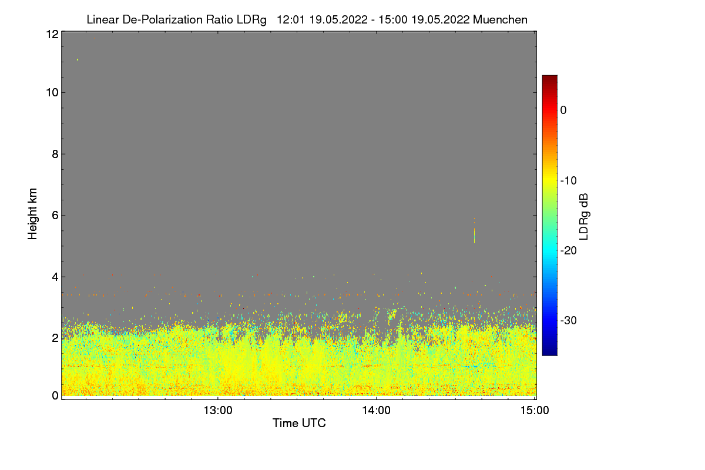Click the plot title 'Linear De-Polarization Ratio LDRg'

176,19
